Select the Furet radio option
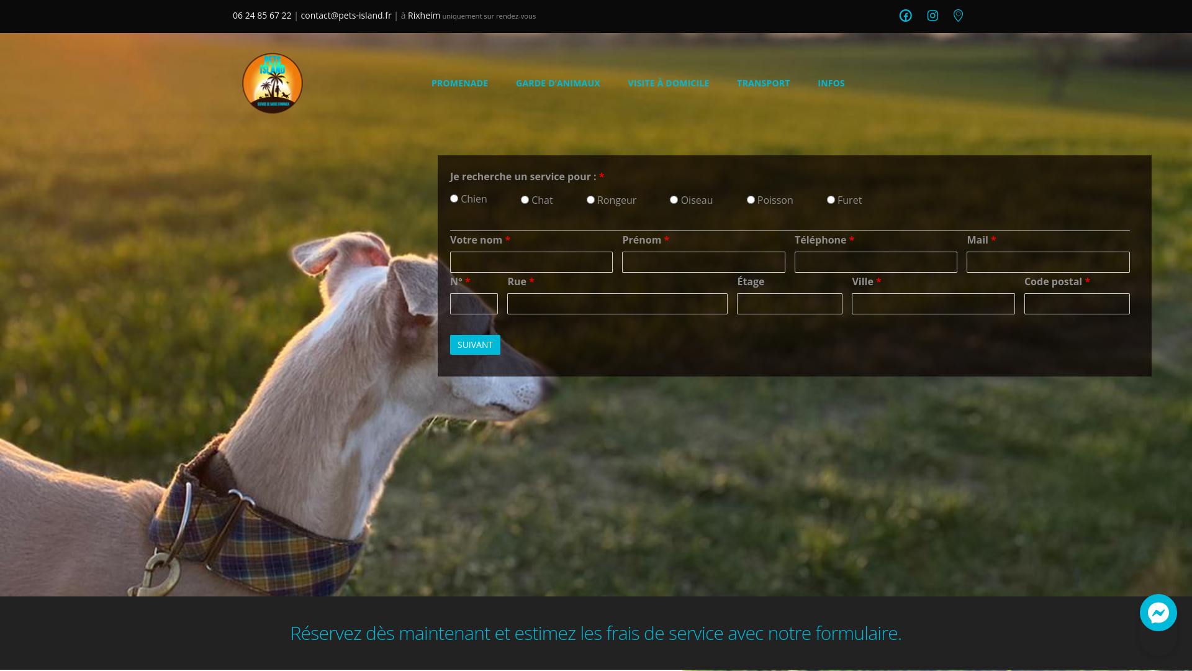The height and width of the screenshot is (671, 1192). (x=831, y=200)
